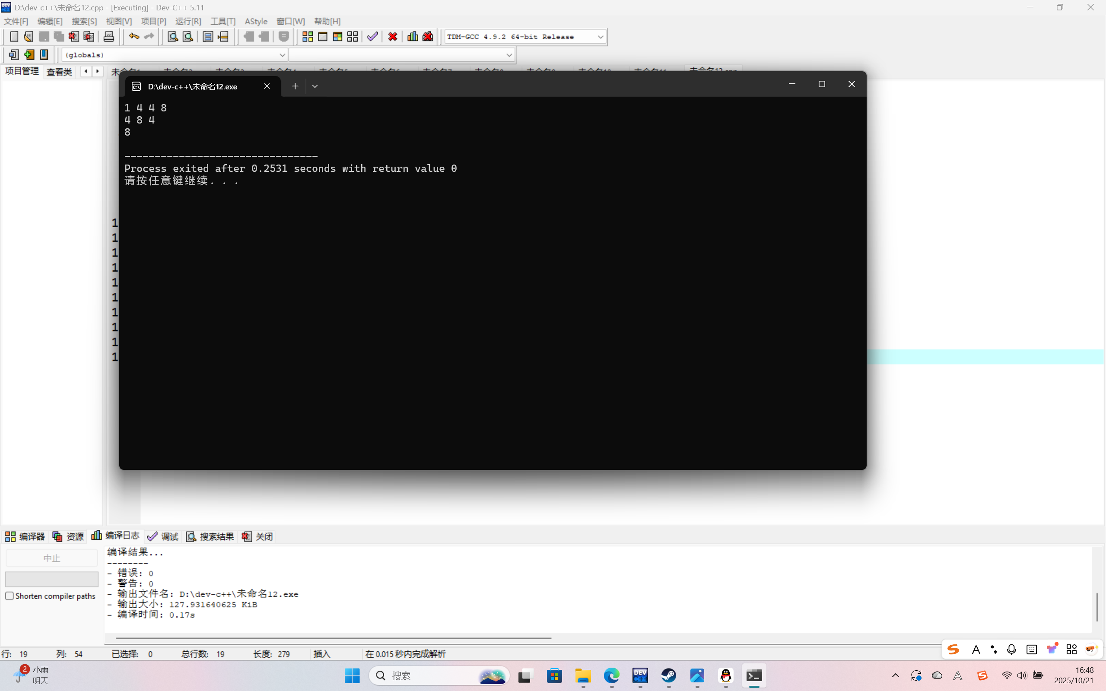Open the 运行[R] menu
This screenshot has width=1106, height=691.
coord(188,22)
